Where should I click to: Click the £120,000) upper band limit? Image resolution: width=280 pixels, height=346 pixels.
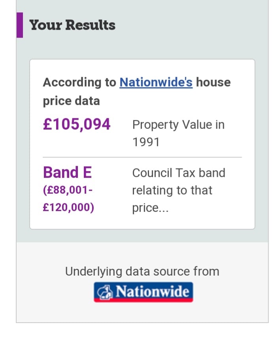click(x=68, y=208)
